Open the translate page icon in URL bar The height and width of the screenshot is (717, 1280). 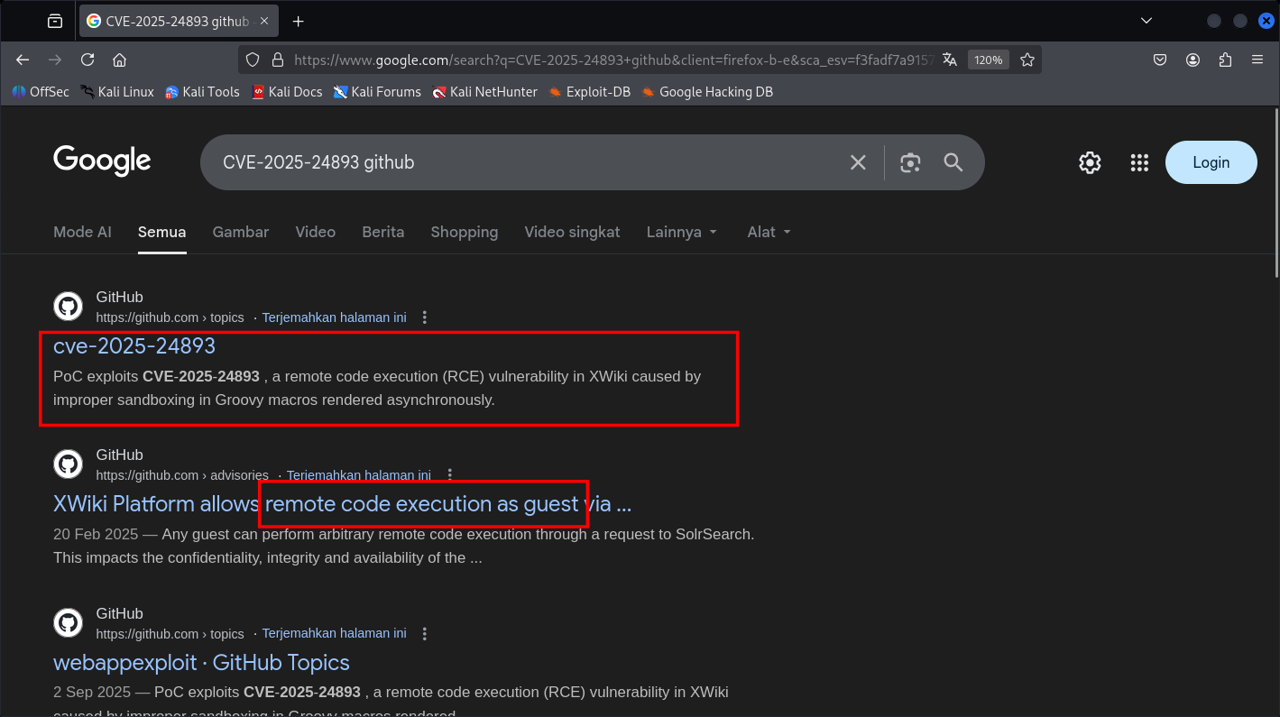click(x=949, y=60)
